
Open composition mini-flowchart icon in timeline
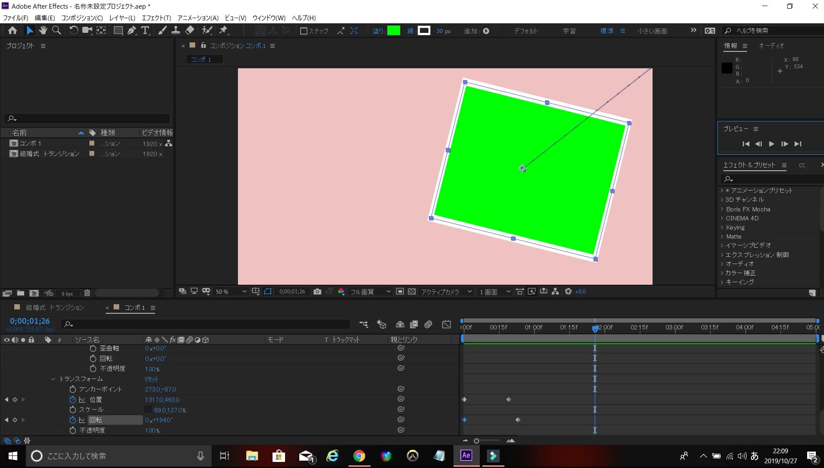pyautogui.click(x=364, y=324)
